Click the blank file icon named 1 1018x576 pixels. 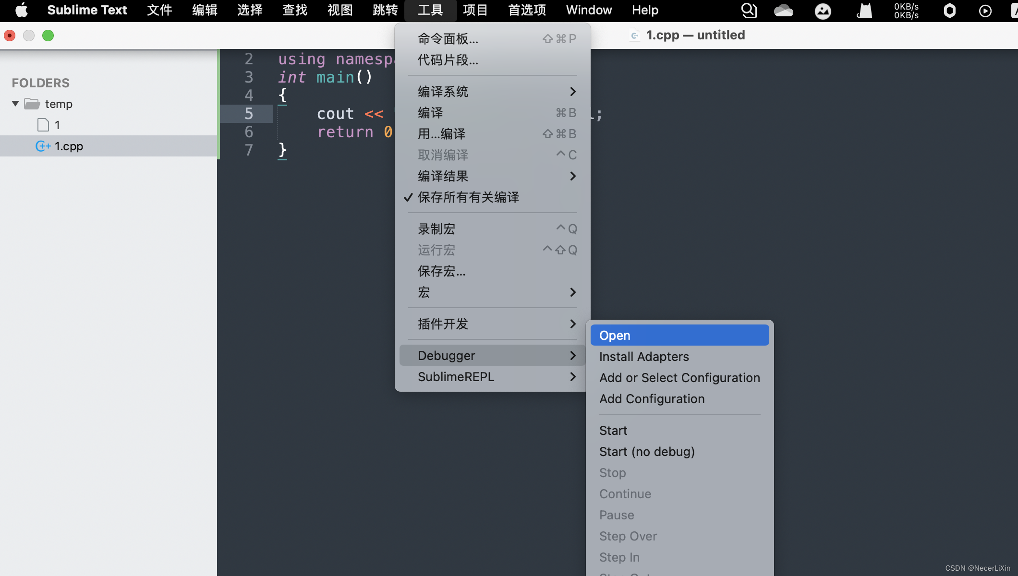pyautogui.click(x=43, y=125)
